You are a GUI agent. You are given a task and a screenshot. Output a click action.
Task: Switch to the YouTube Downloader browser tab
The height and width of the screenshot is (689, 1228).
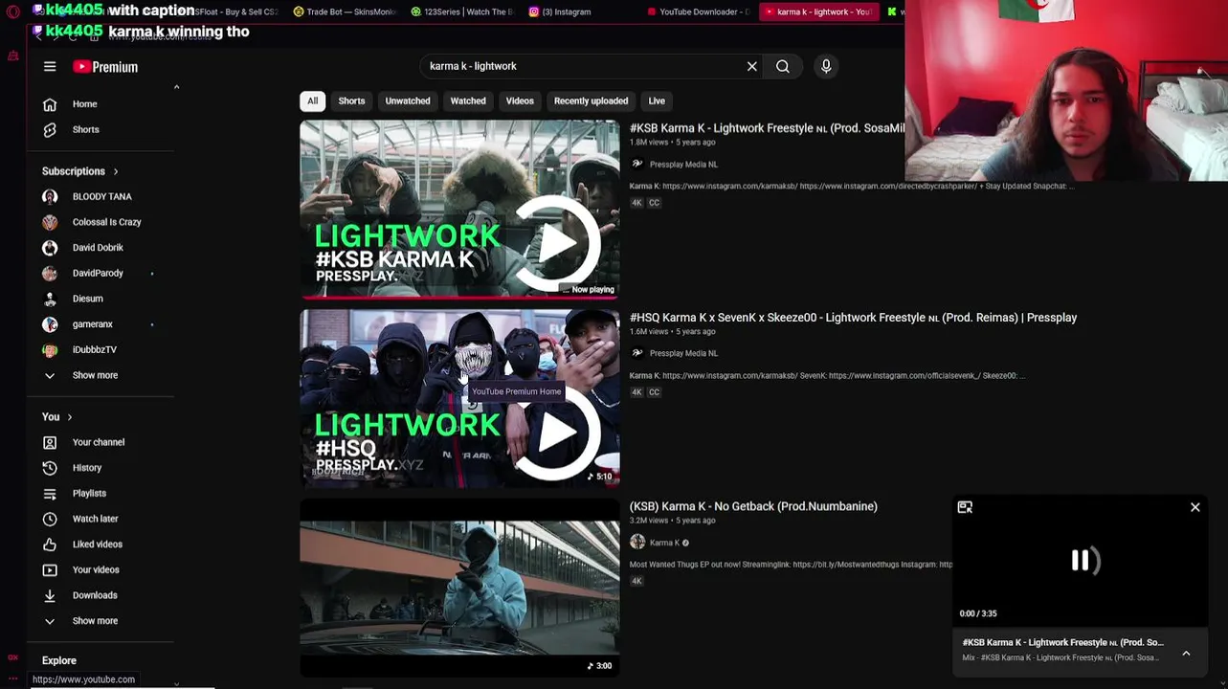699,11
